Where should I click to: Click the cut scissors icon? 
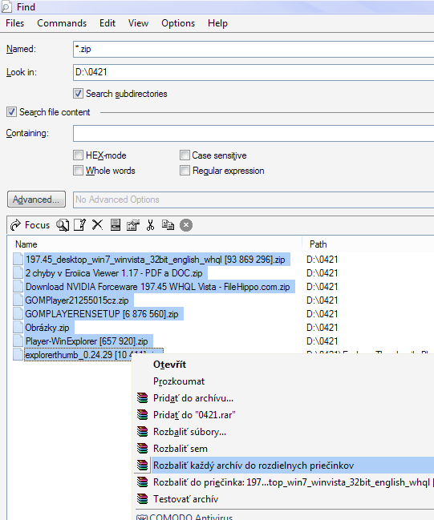coord(151,225)
